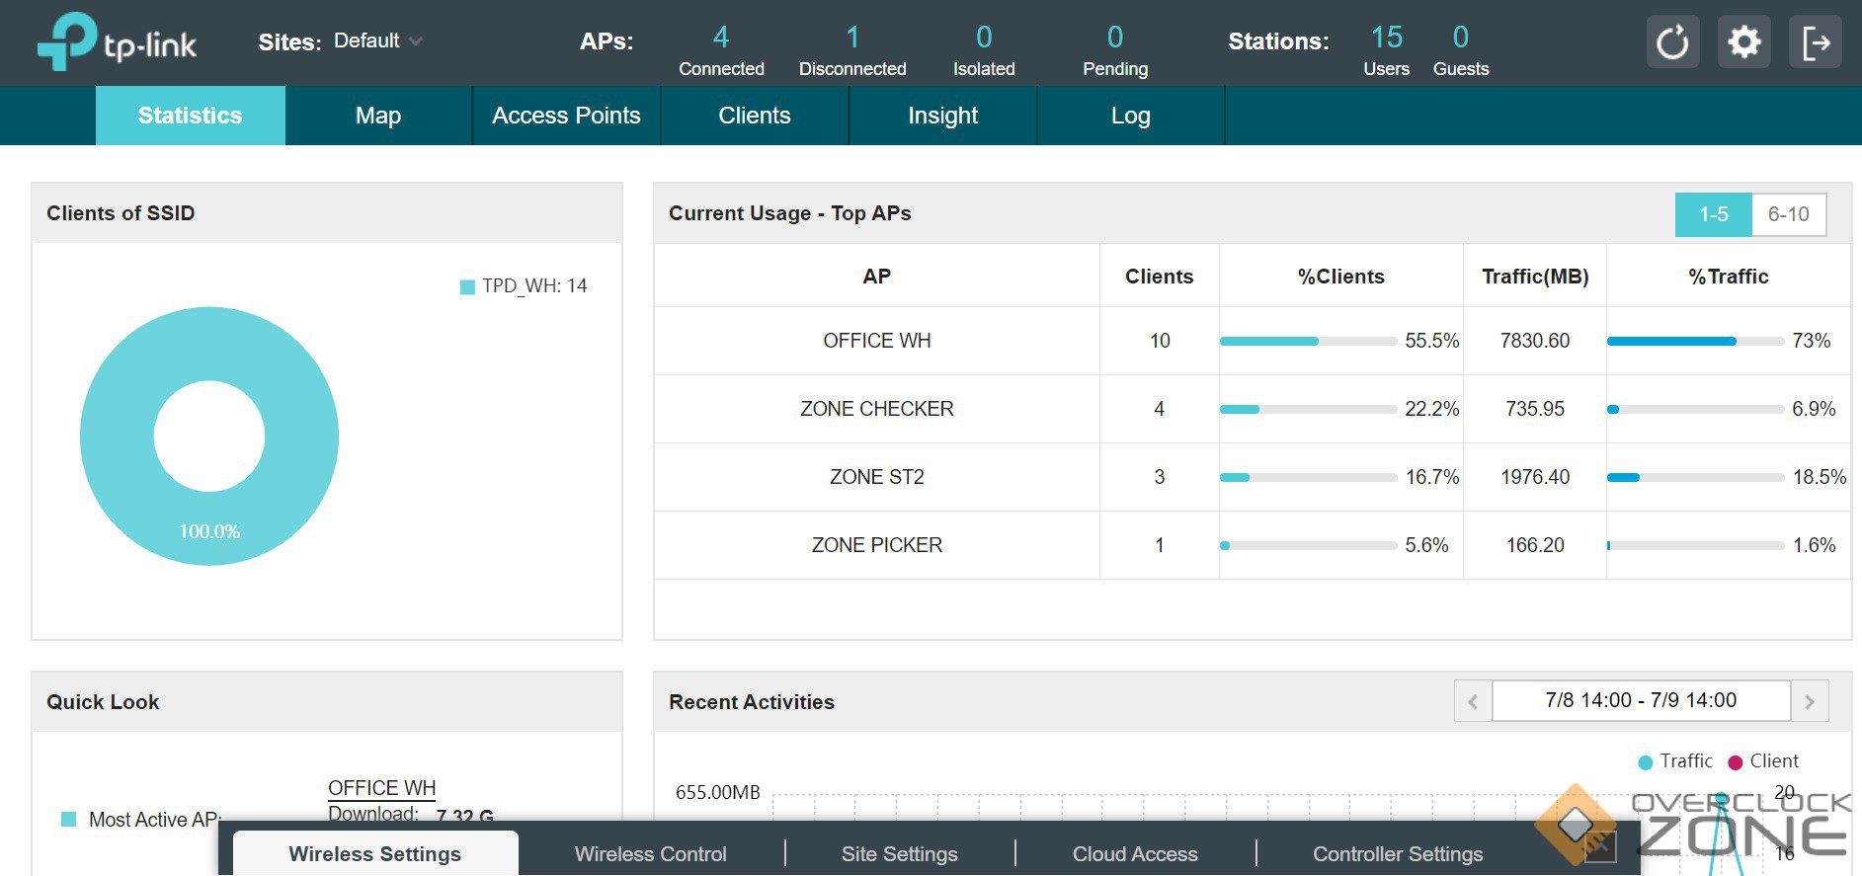Toggle TPD_WH legend in SSID chart
This screenshot has height=876, width=1862.
467,286
